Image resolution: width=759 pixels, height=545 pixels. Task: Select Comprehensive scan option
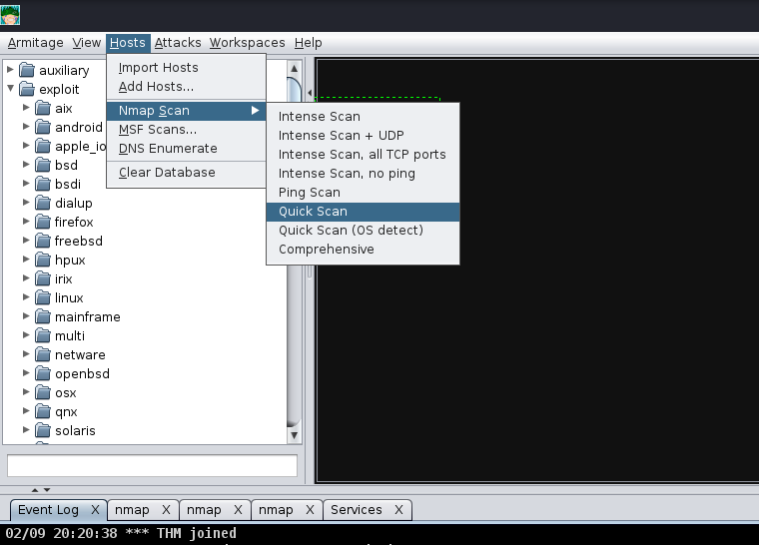point(363,249)
